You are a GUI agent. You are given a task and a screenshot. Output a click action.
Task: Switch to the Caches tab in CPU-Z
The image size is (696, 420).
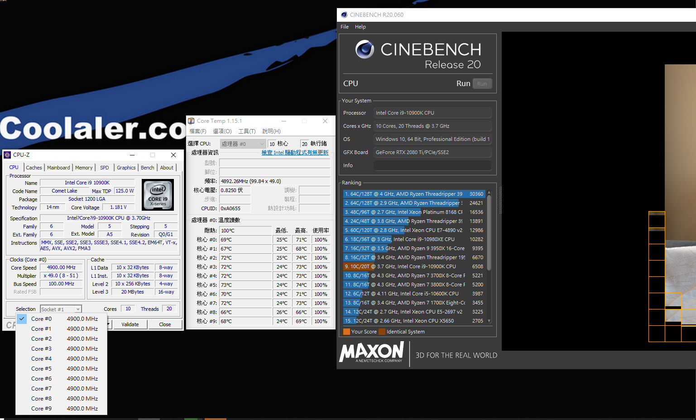click(34, 168)
